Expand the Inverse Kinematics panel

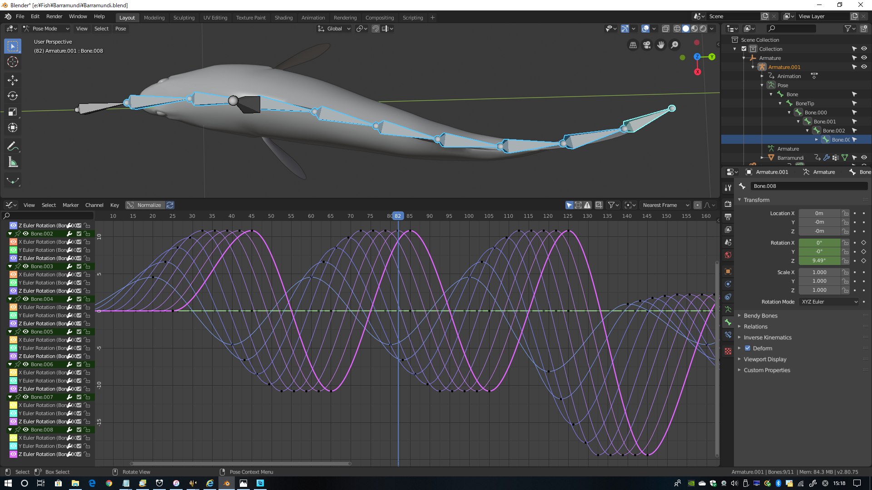tap(767, 338)
